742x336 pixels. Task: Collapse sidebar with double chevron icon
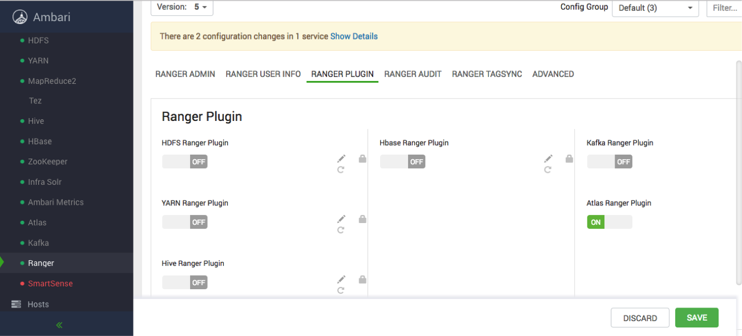pyautogui.click(x=59, y=325)
